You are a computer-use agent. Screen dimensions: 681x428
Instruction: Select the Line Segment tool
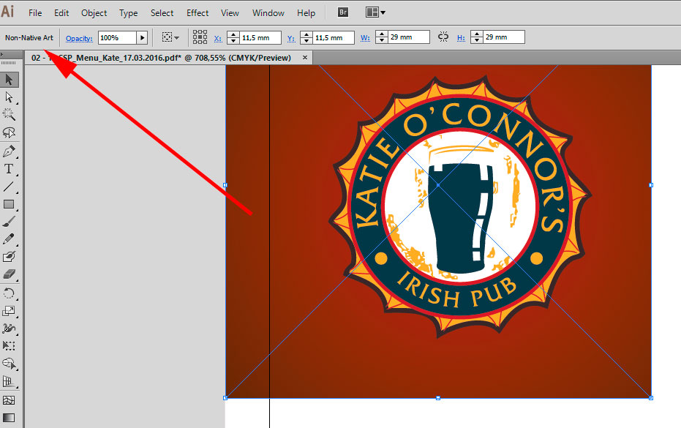pyautogui.click(x=9, y=187)
